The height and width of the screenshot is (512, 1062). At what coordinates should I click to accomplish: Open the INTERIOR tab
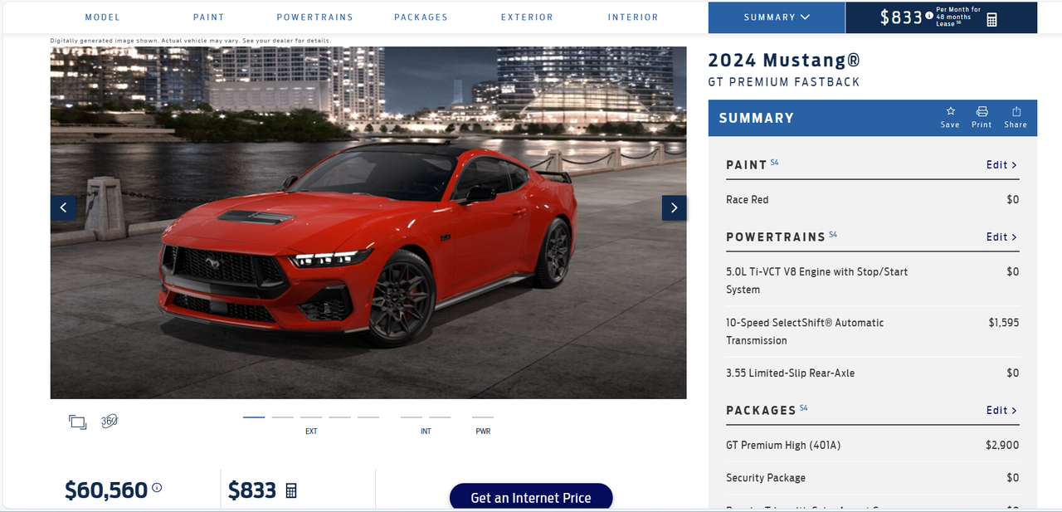coord(633,17)
